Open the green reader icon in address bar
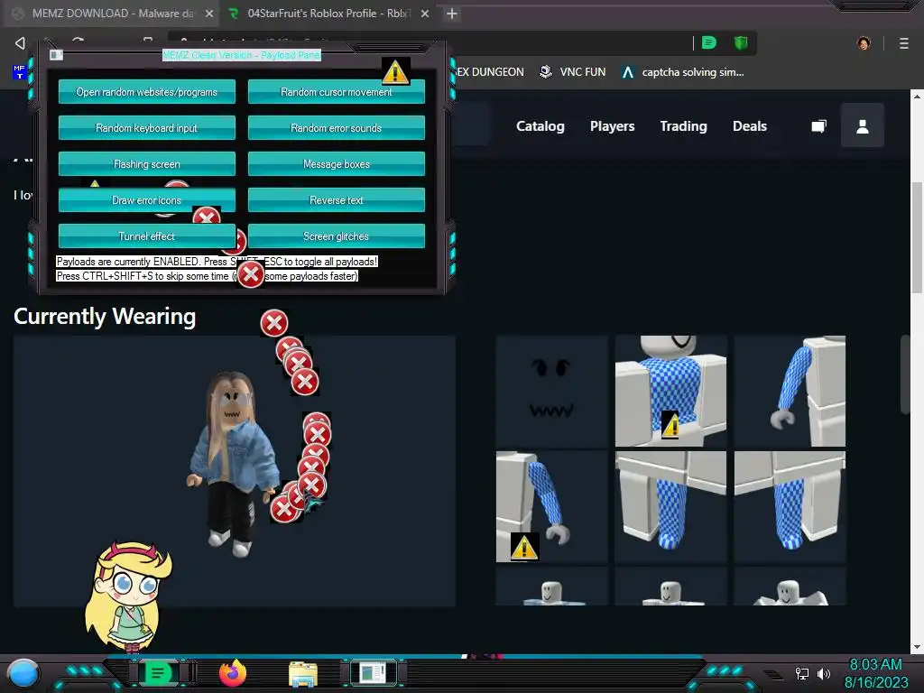This screenshot has width=924, height=693. (709, 42)
